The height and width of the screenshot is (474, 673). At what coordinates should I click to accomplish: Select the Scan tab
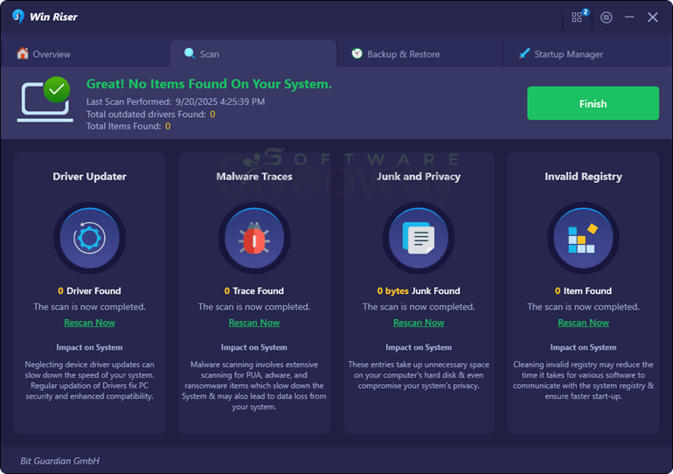click(253, 53)
